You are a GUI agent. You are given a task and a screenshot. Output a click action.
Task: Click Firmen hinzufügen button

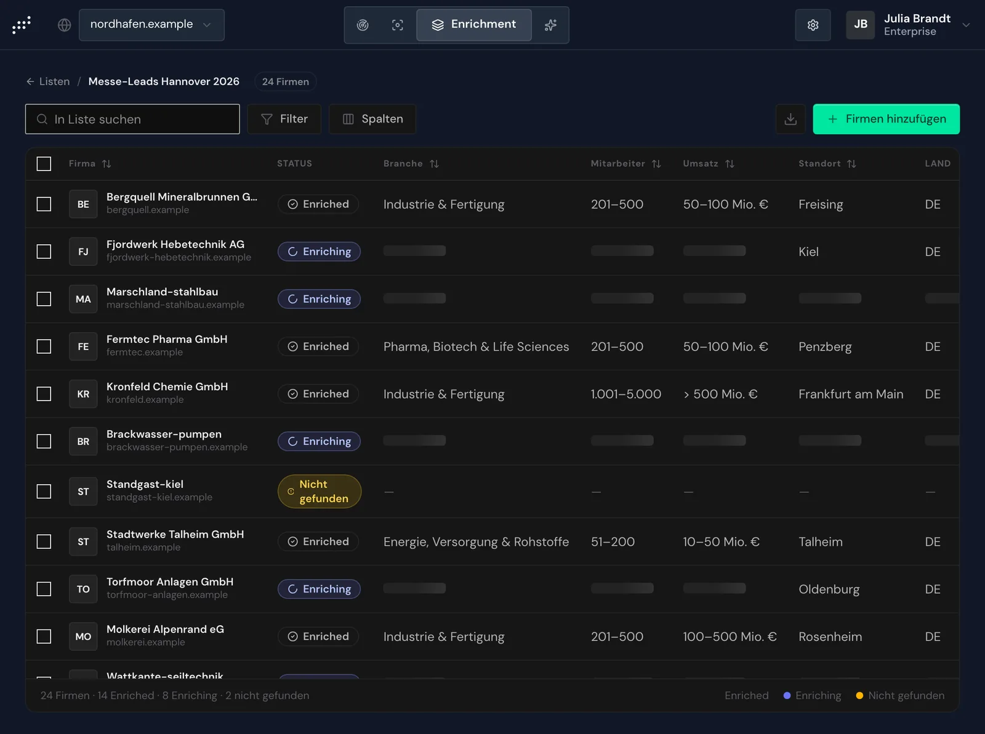click(x=886, y=119)
